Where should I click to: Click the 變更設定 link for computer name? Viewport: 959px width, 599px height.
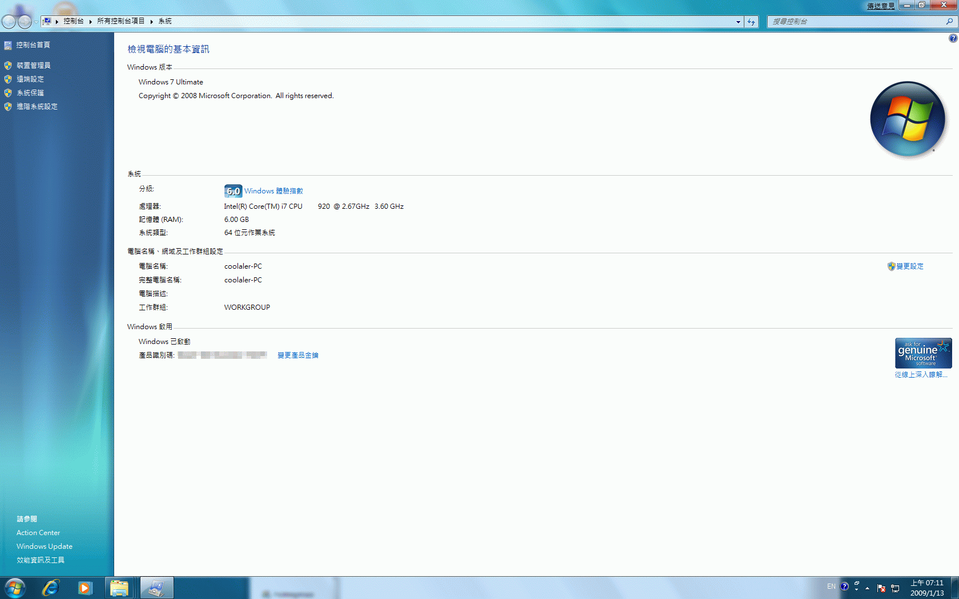pyautogui.click(x=909, y=266)
